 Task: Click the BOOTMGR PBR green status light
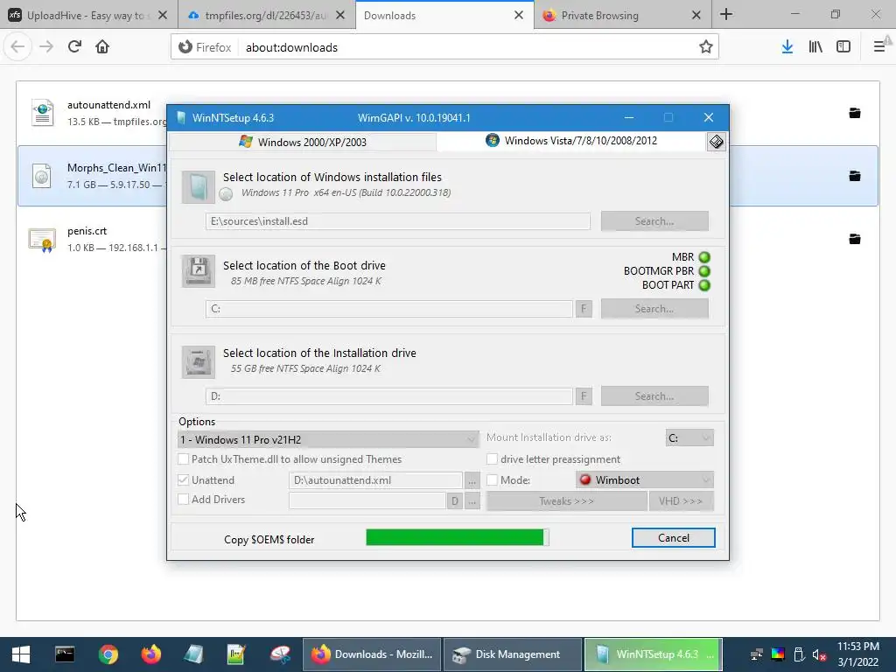(x=704, y=271)
